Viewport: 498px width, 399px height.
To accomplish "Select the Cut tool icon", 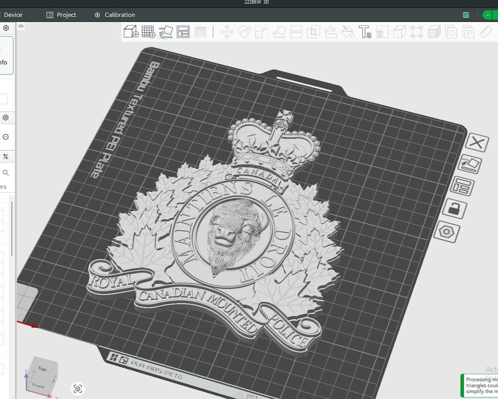I will point(296,32).
